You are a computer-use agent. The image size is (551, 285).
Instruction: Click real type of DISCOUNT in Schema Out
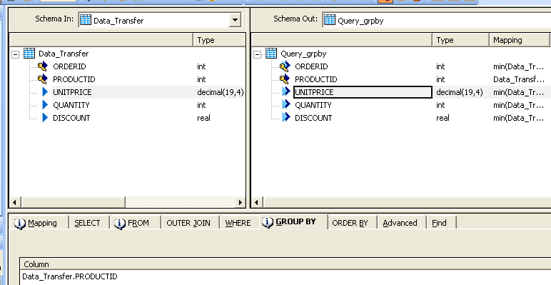tap(443, 118)
